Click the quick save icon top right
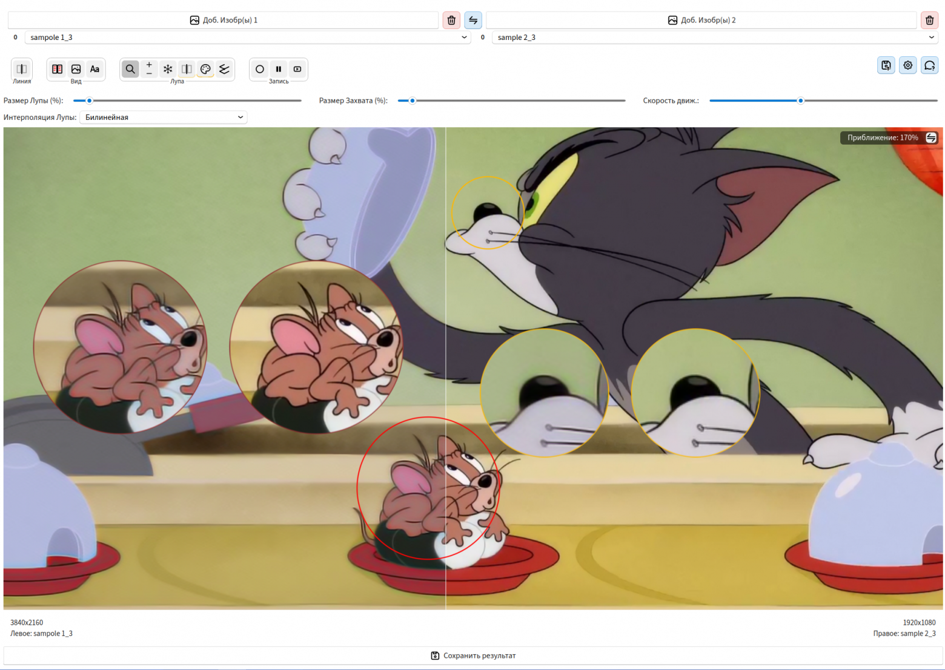This screenshot has height=670, width=945. pos(886,65)
